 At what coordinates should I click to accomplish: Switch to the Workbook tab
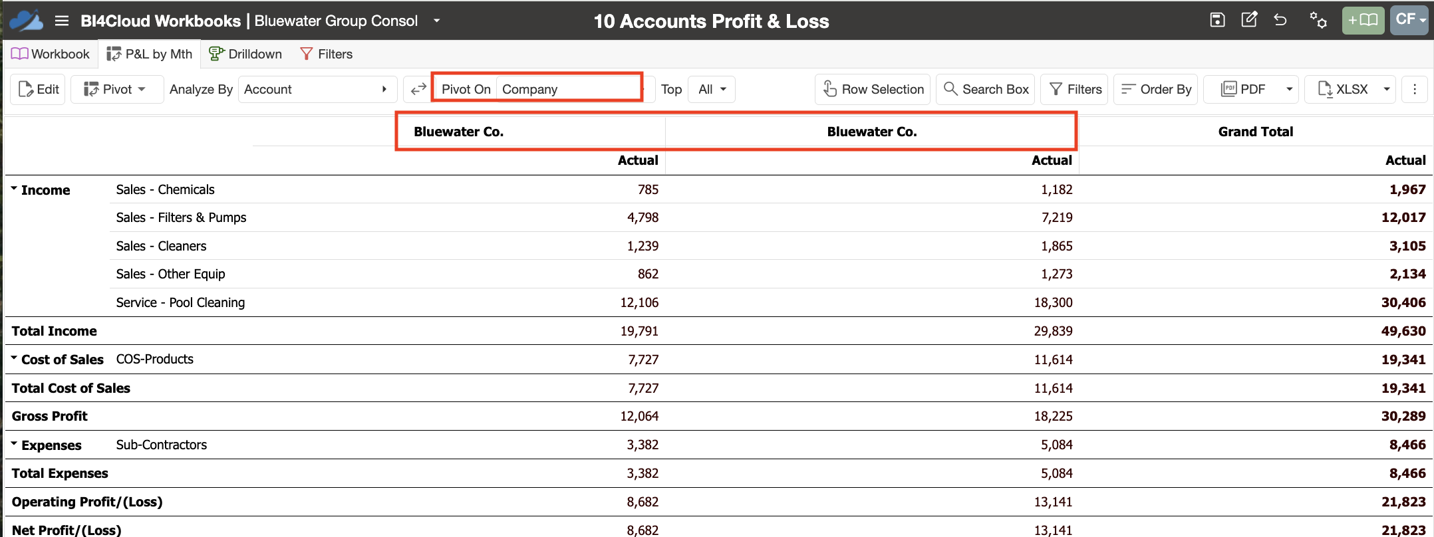pyautogui.click(x=51, y=54)
